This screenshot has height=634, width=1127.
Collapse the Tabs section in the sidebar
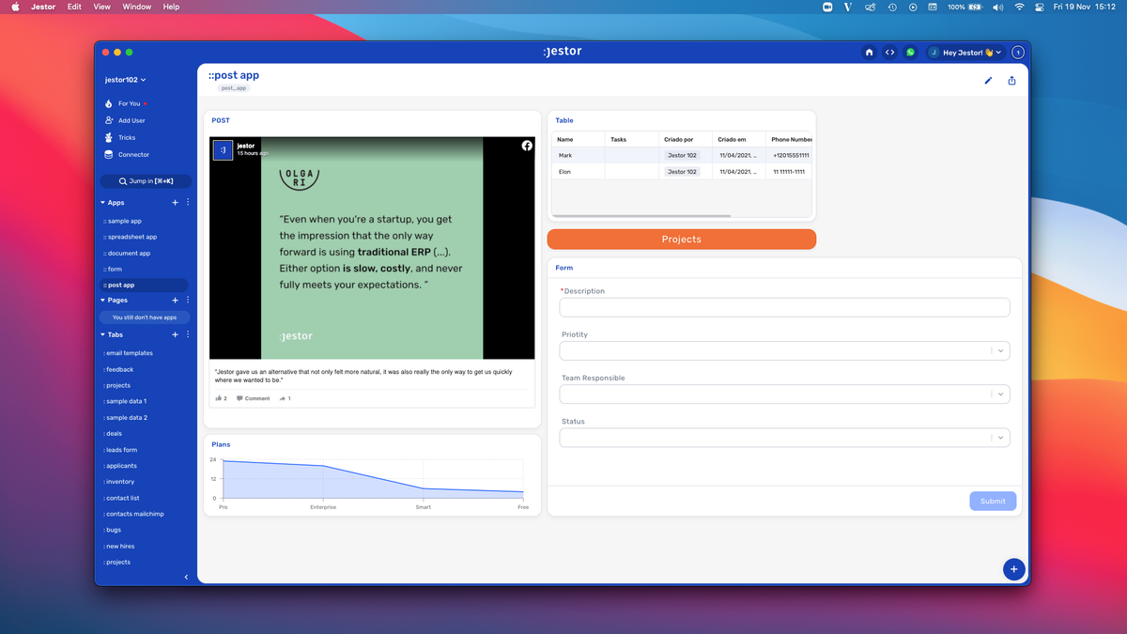pos(103,334)
